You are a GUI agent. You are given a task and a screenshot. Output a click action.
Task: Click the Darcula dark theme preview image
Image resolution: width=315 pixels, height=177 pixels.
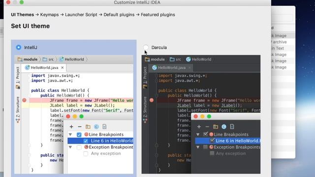[x=201, y=115]
